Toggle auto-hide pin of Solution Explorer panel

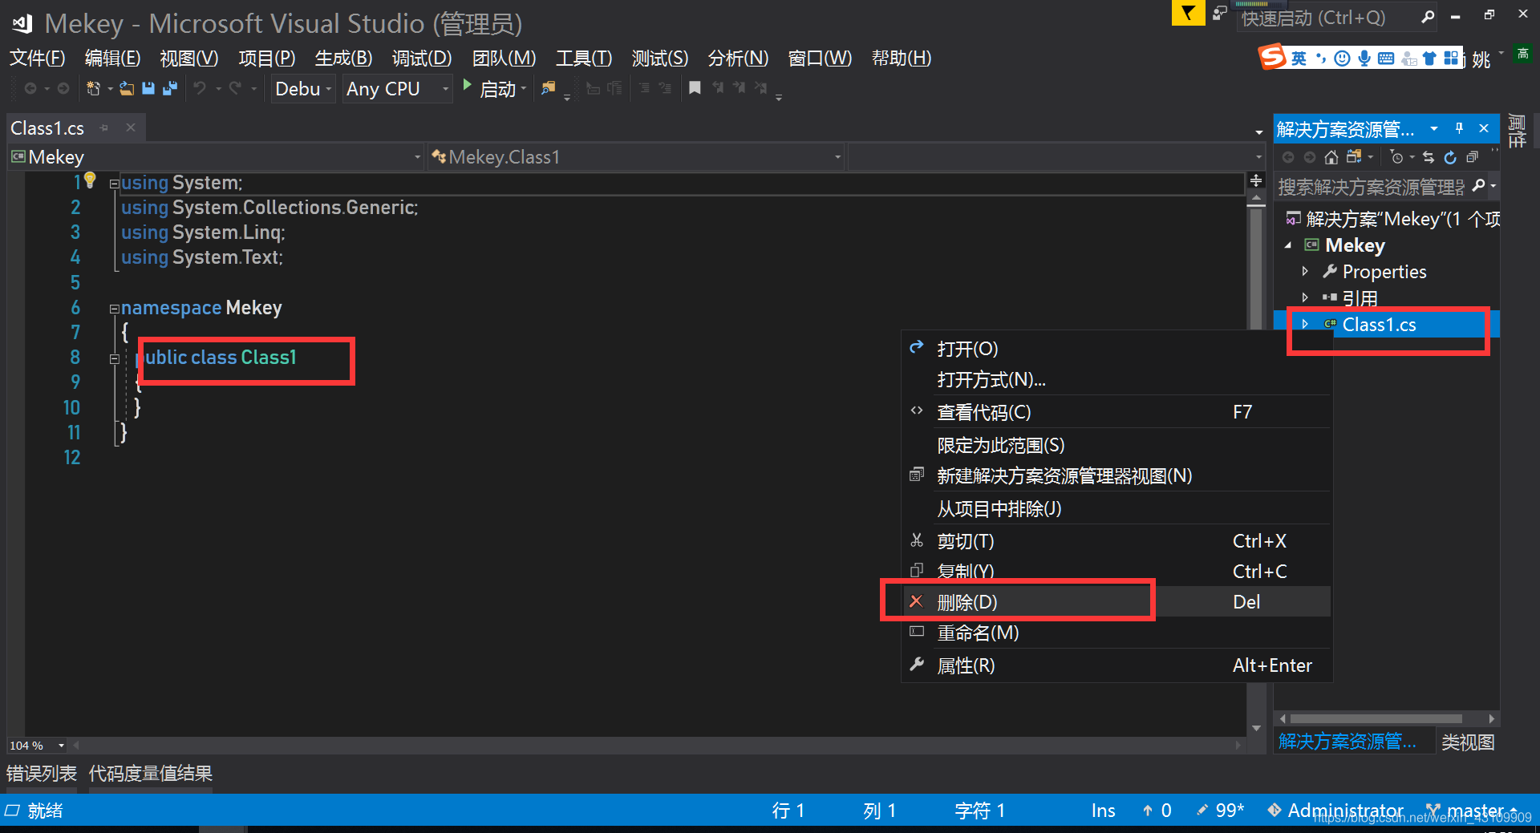click(x=1459, y=128)
